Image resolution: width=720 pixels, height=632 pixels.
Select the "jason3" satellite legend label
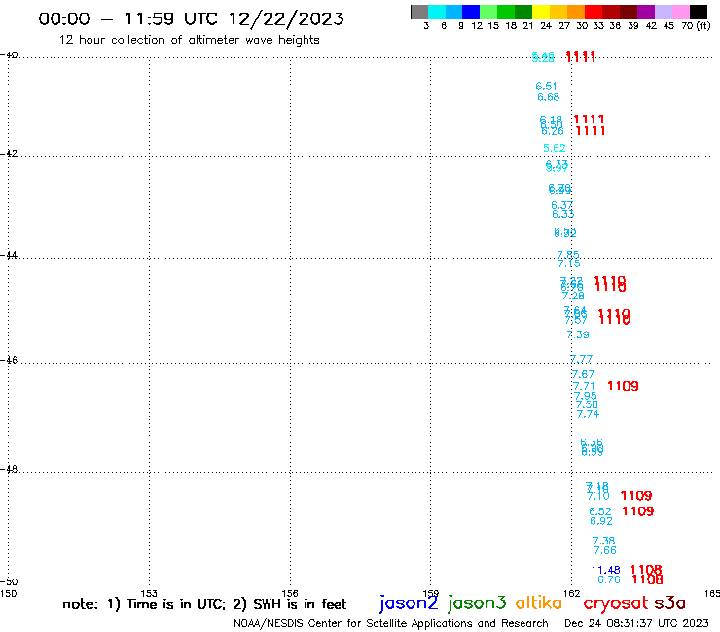click(x=477, y=603)
